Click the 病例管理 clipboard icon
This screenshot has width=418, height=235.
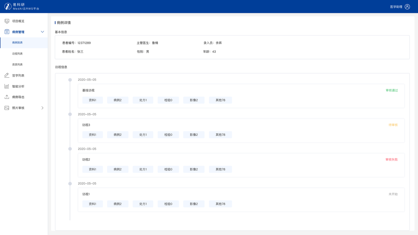tap(7, 32)
